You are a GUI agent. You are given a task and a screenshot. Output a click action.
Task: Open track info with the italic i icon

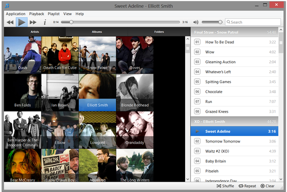[45, 22]
